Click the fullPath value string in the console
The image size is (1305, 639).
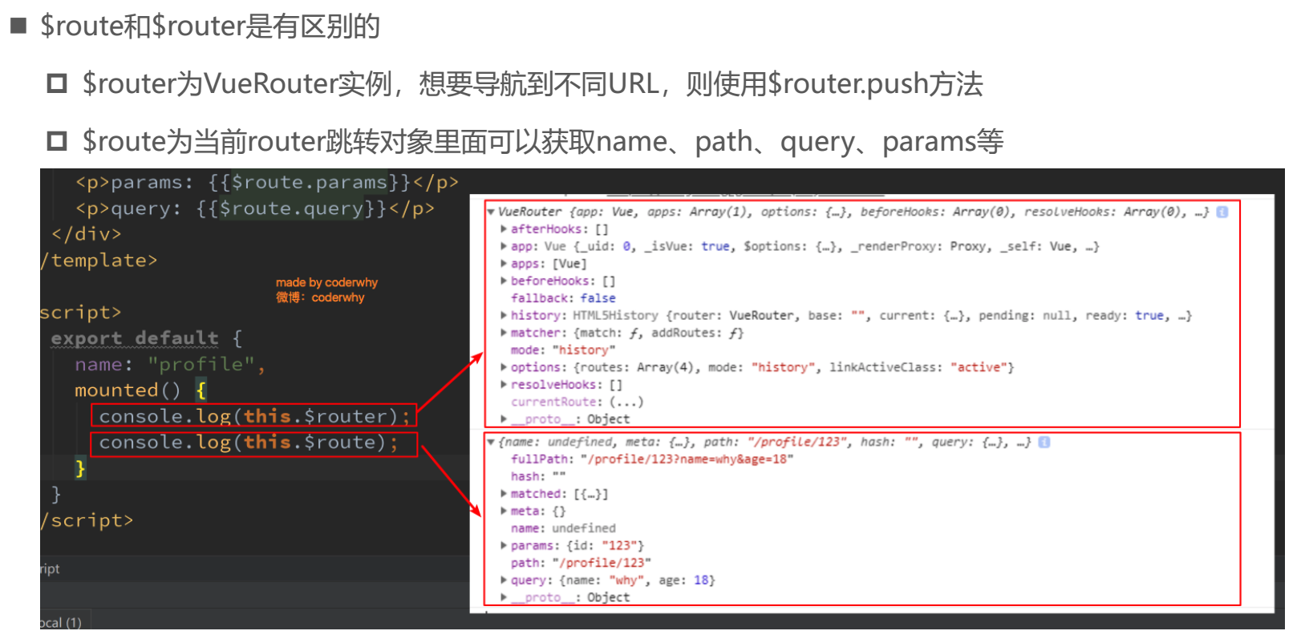pos(687,459)
